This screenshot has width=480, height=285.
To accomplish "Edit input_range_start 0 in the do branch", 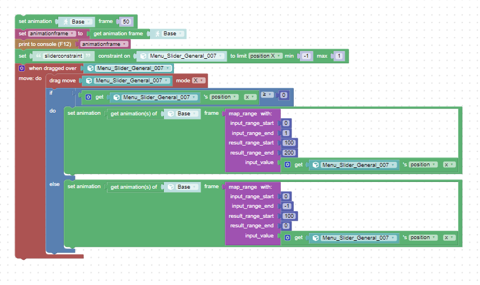I will coord(286,123).
